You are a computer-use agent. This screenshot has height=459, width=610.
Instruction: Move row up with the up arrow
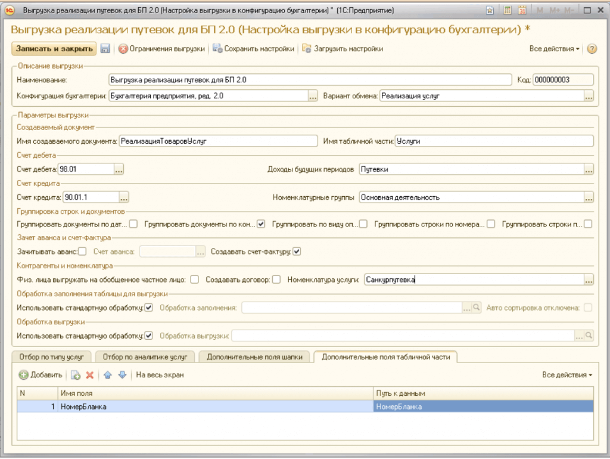108,375
